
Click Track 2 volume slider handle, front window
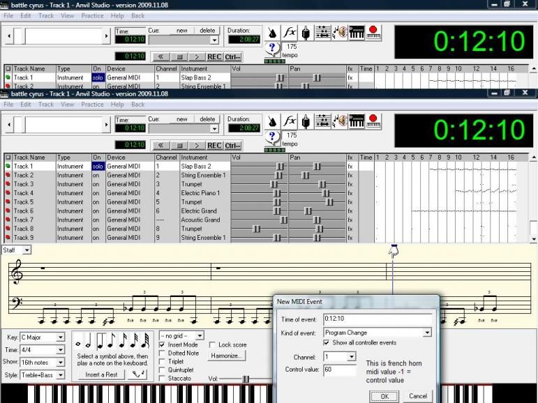279,176
